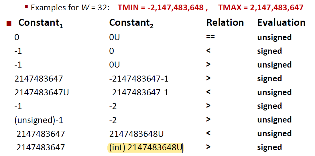Click the first -2147483647-1 entry
This screenshot has height=156, width=315.
[139, 79]
